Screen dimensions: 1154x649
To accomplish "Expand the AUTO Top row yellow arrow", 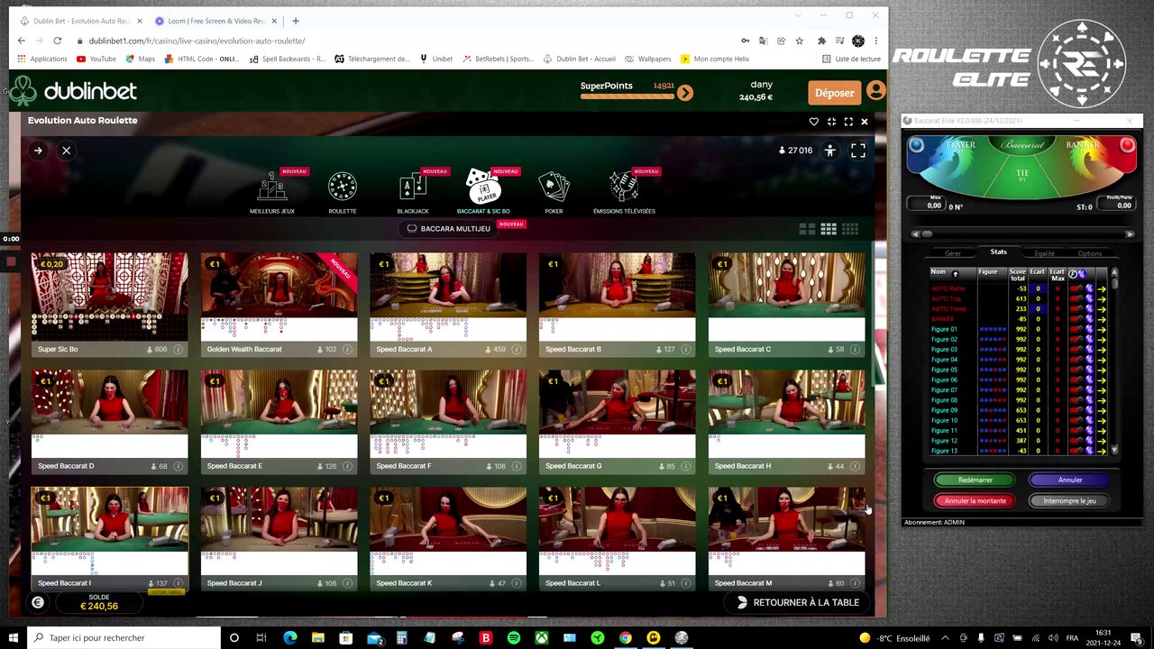I will (x=1102, y=298).
